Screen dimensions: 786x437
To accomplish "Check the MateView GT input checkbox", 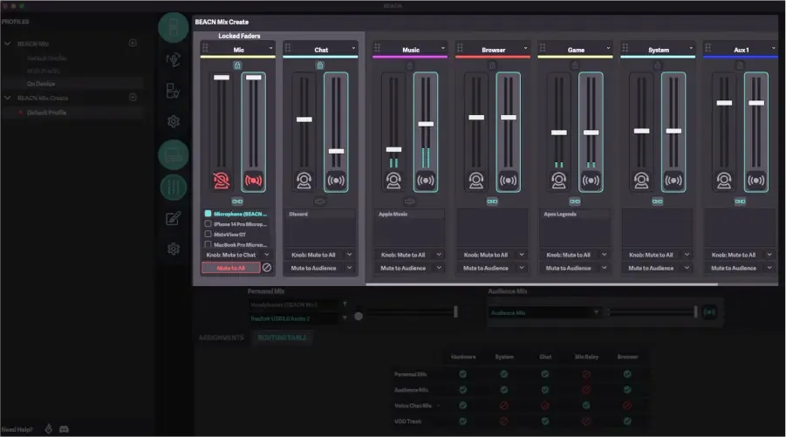I will (208, 234).
